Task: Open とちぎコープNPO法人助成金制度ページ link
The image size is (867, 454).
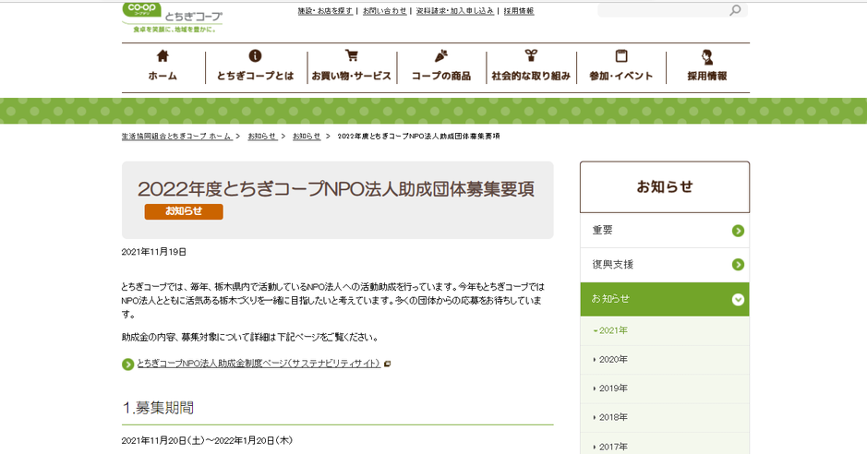Action: (259, 364)
